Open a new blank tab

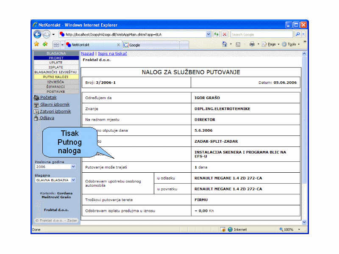pyautogui.click(x=184, y=45)
